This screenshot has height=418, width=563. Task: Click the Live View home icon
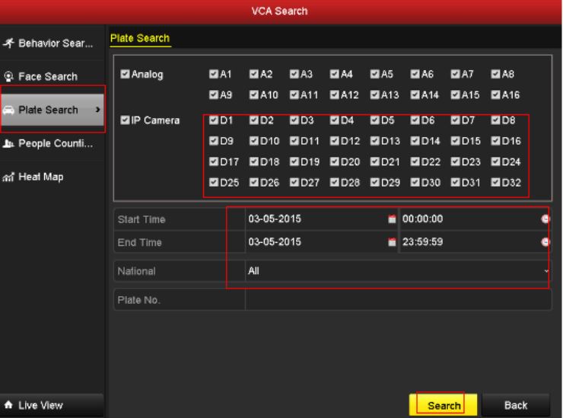pos(8,405)
